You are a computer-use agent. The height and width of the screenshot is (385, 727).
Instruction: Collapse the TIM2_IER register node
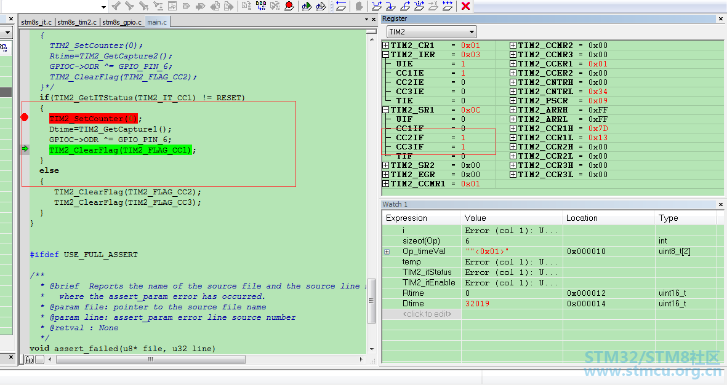(385, 54)
